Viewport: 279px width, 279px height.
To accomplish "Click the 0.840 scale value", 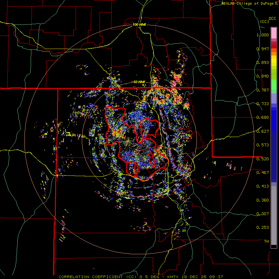I will coord(263,76).
